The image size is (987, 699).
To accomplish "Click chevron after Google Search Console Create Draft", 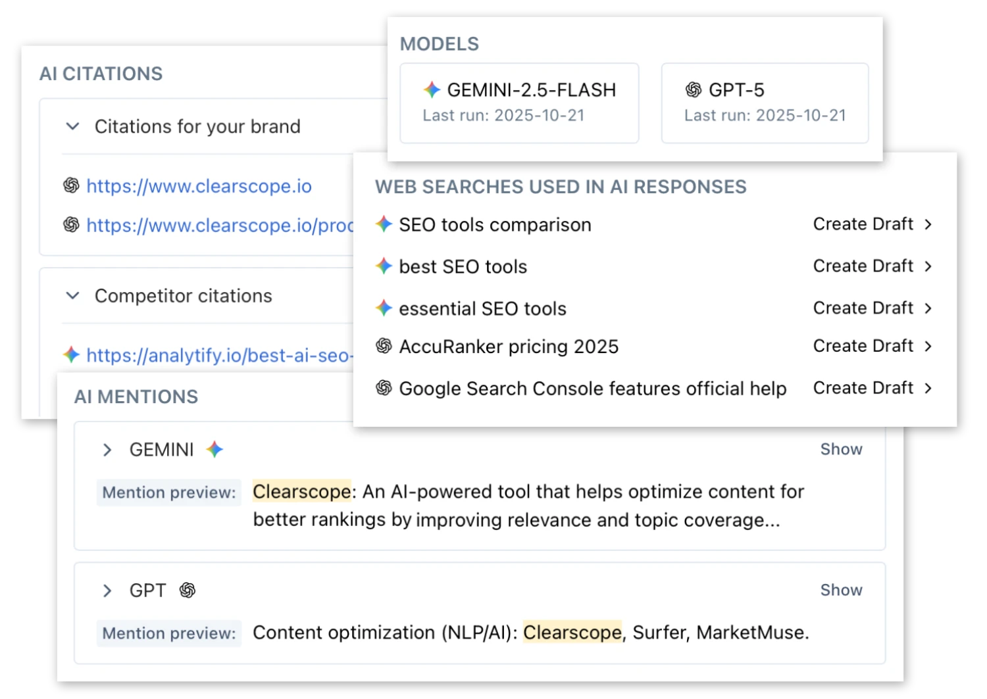I will [x=928, y=388].
